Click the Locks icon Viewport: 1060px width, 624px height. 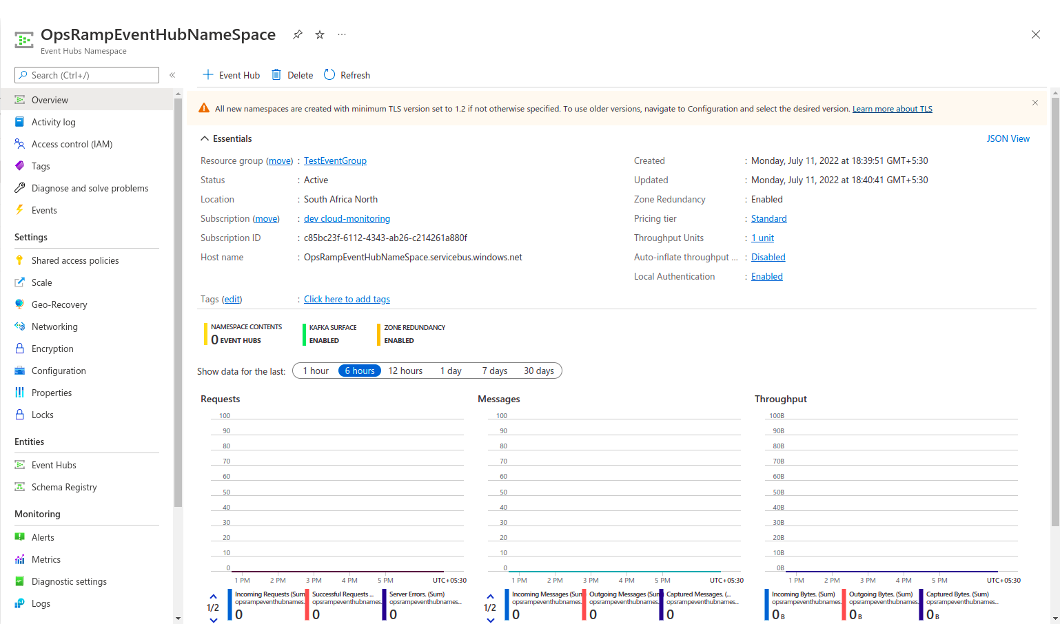[x=20, y=415]
